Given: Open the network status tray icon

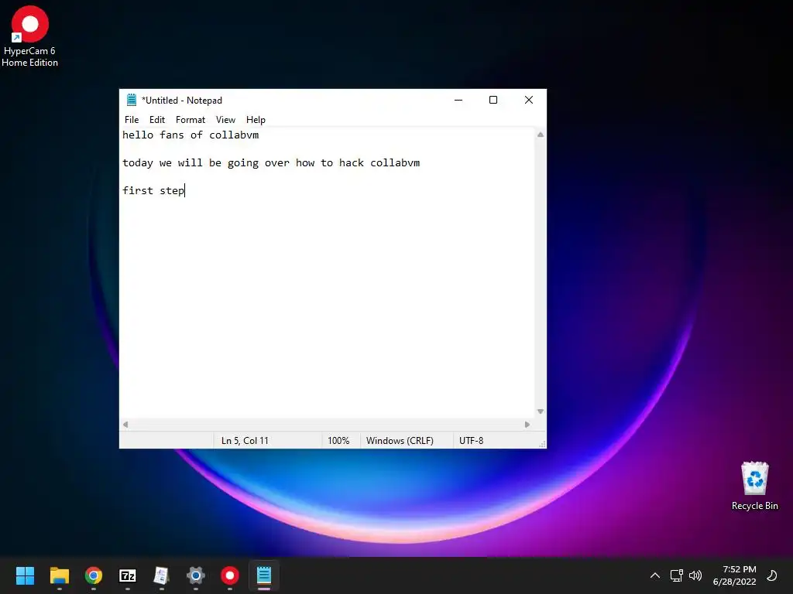Looking at the screenshot, I should point(676,575).
